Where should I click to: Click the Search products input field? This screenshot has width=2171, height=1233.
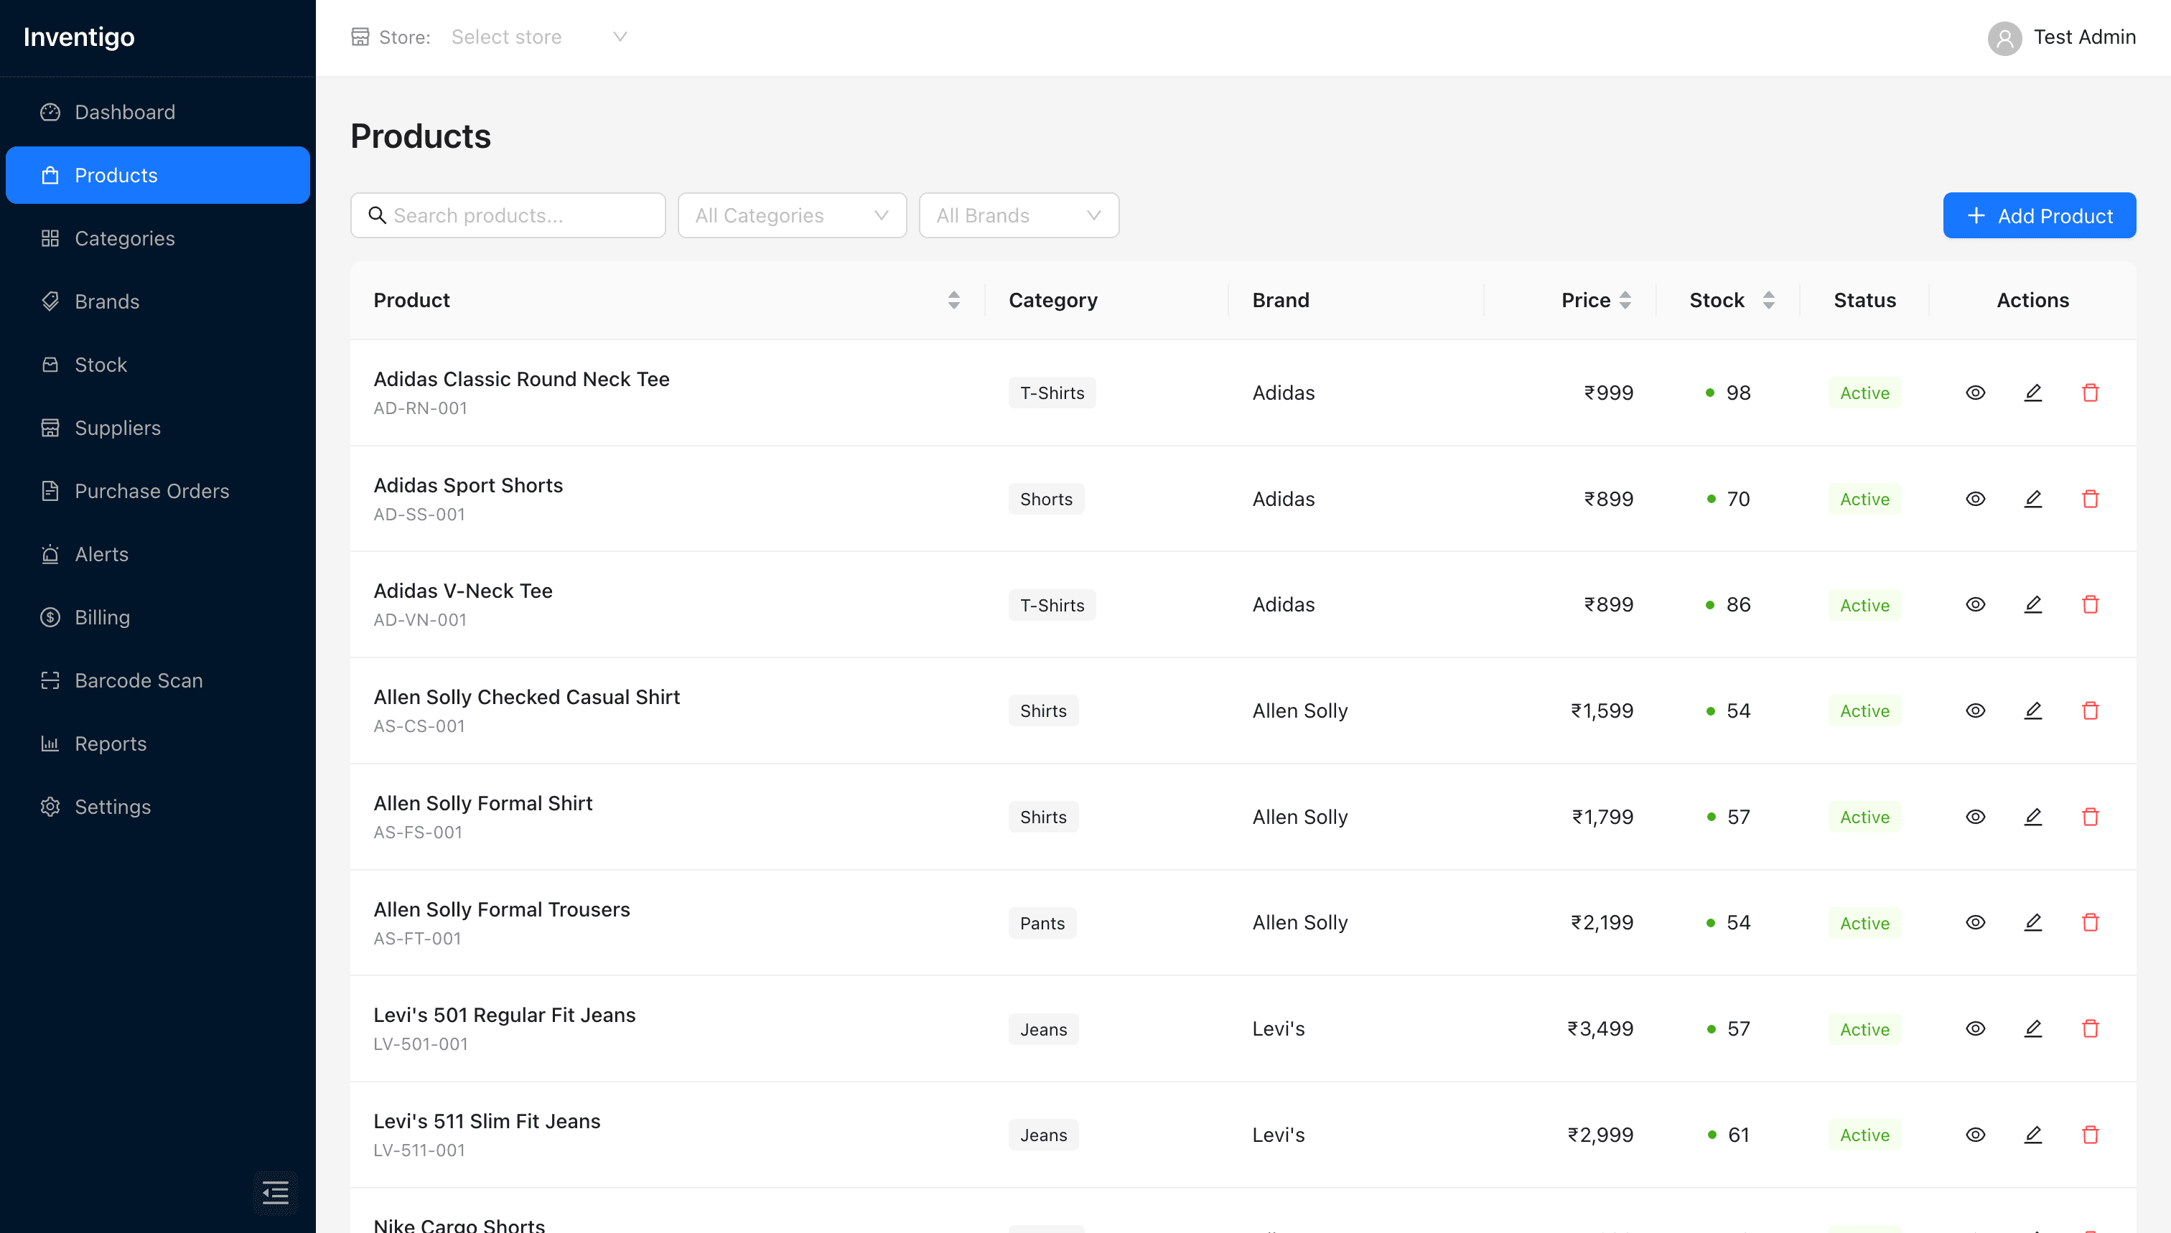point(508,215)
